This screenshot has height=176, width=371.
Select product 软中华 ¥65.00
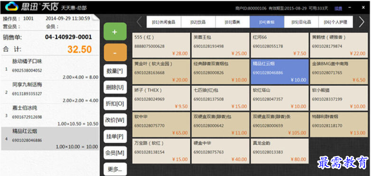pos(161,125)
